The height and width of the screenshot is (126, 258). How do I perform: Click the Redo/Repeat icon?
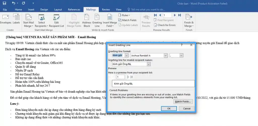(x=23, y=3)
